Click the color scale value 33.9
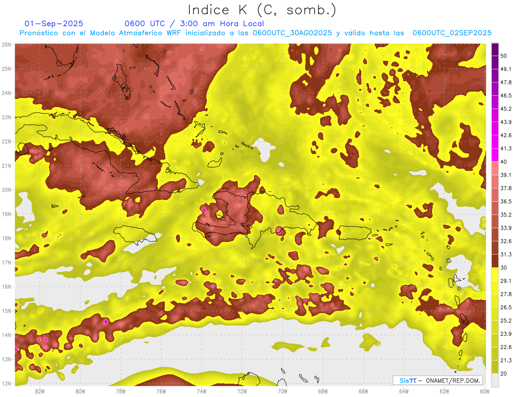The height and width of the screenshot is (397, 515). (x=506, y=228)
